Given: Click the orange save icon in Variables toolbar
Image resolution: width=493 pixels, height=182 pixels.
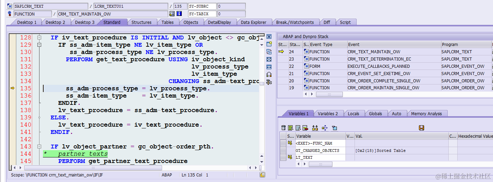Looking at the screenshot, I should point(421,128).
